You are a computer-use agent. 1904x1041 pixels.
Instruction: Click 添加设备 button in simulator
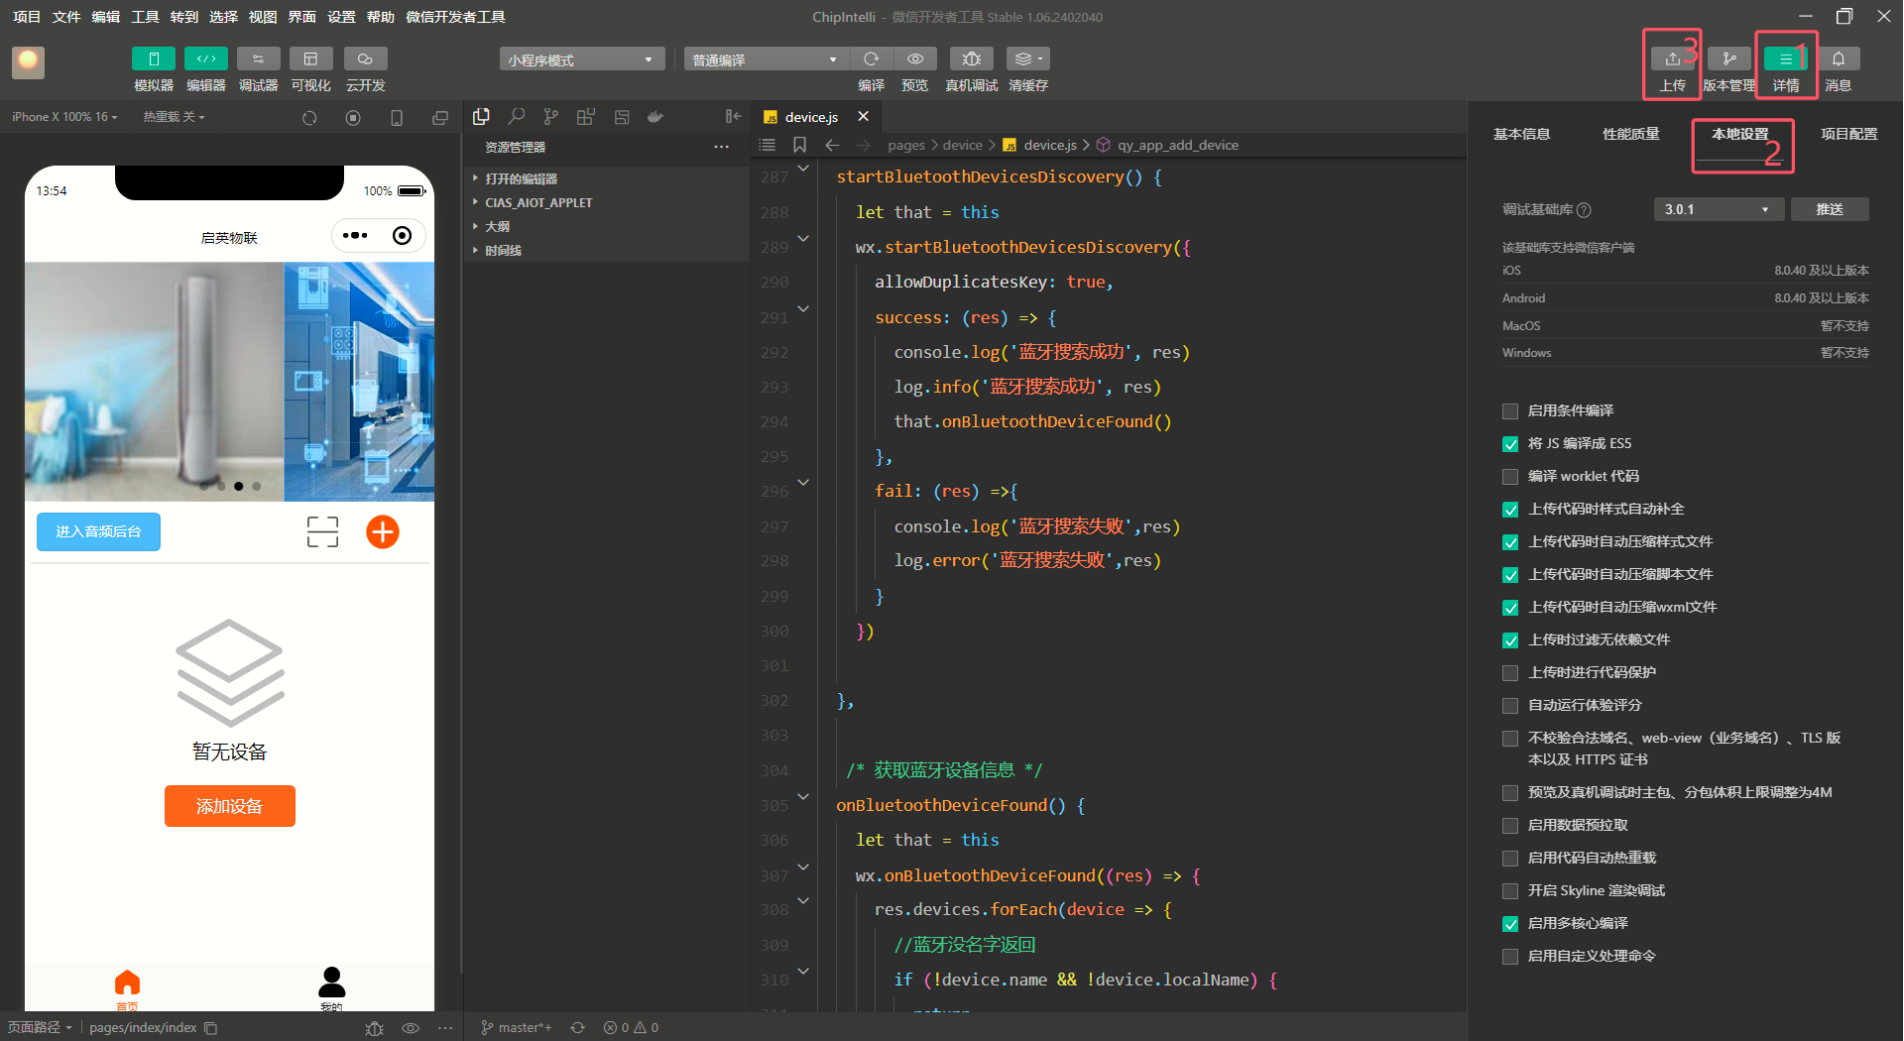(230, 806)
